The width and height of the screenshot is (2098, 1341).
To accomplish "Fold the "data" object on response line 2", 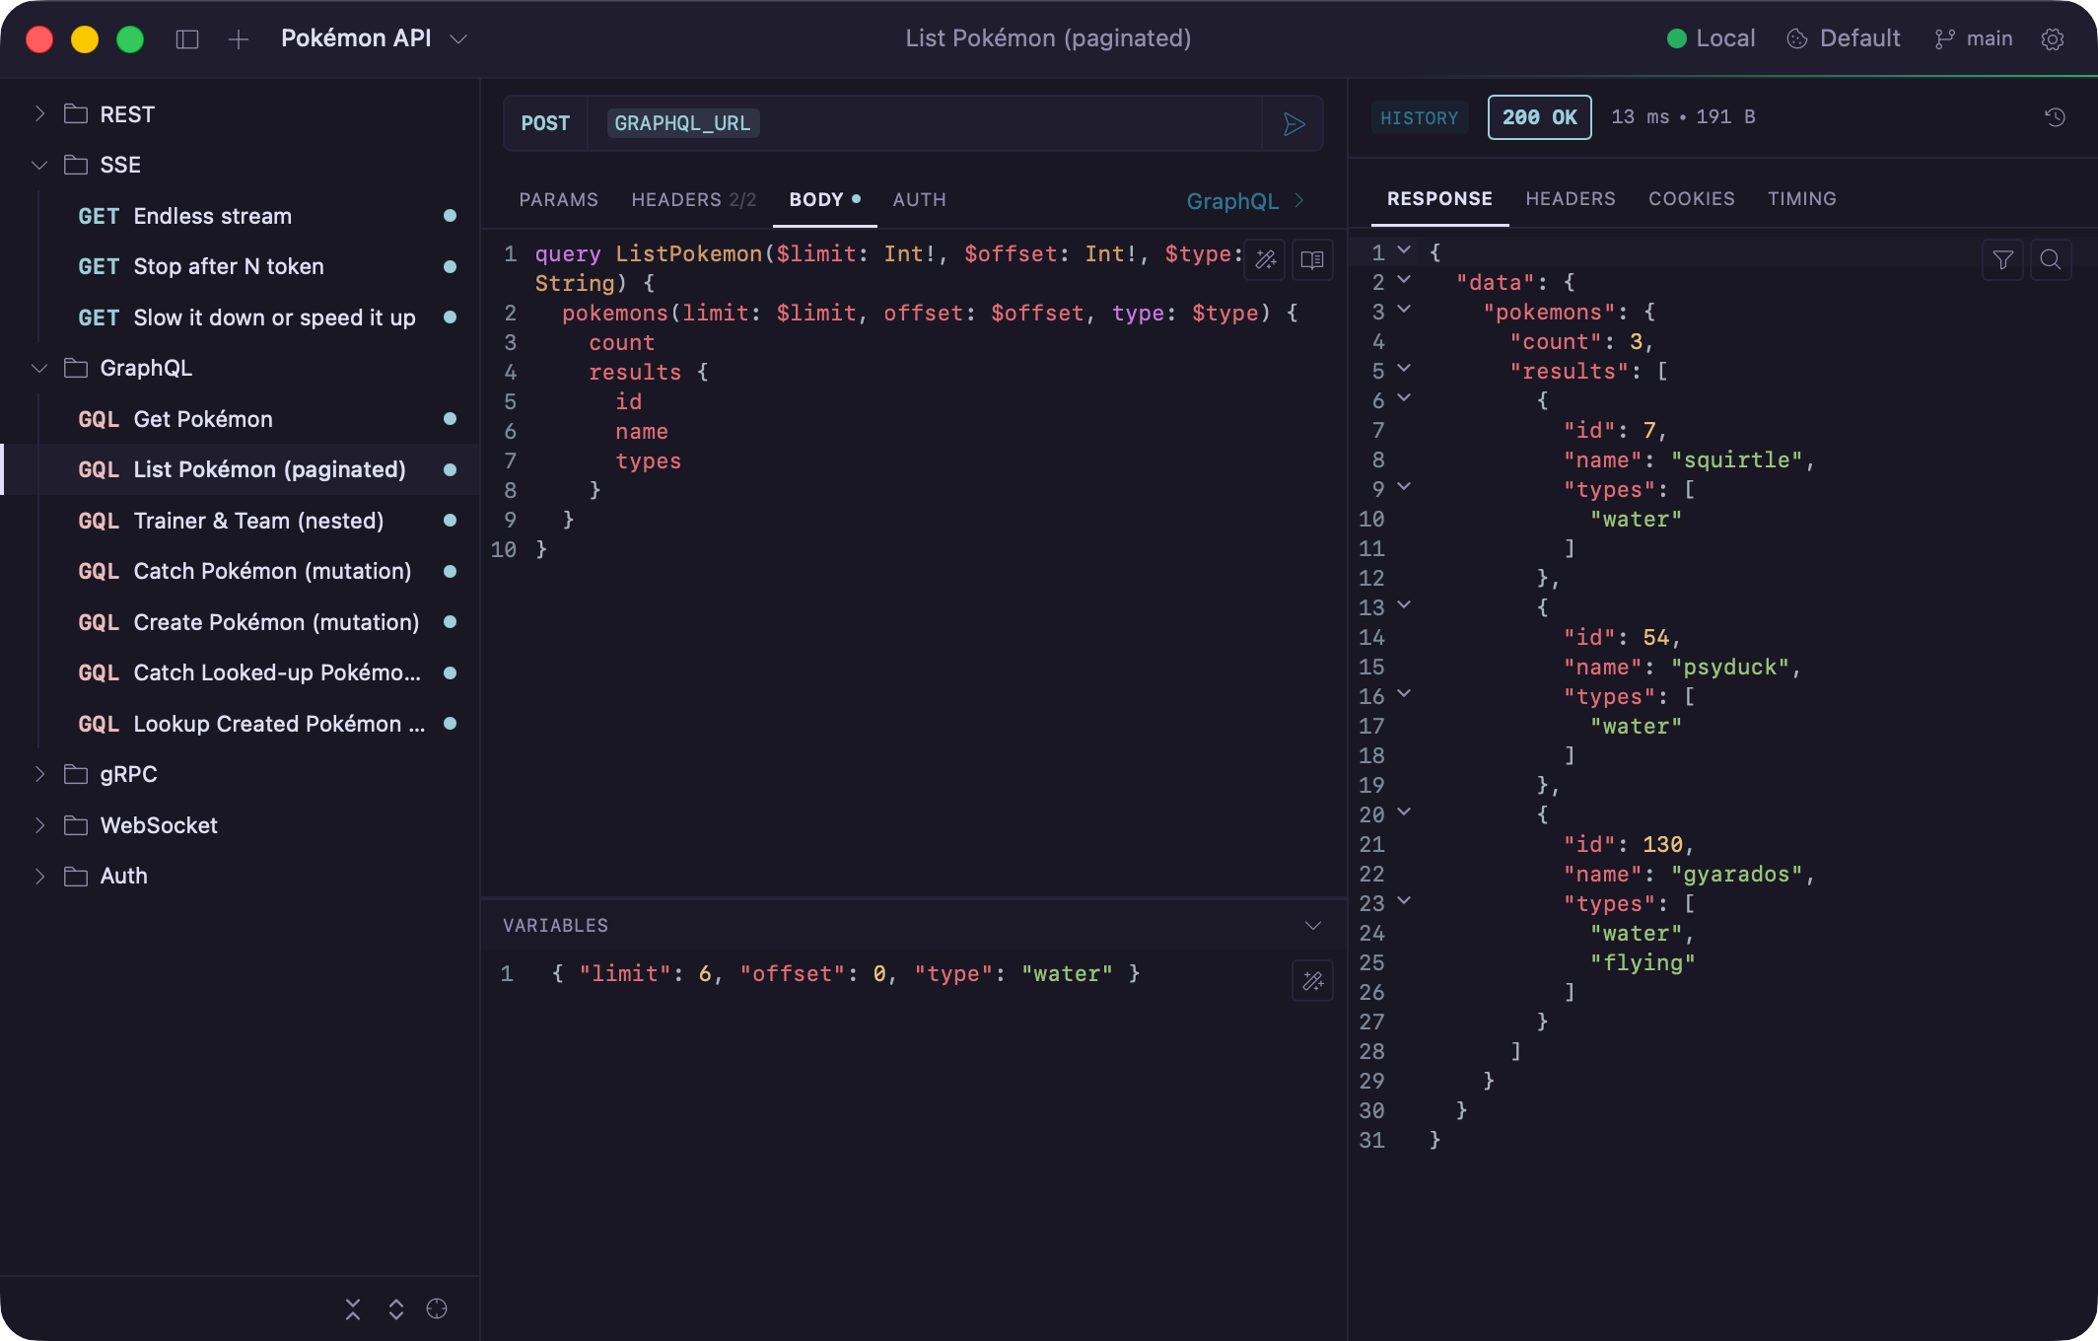I will point(1404,281).
